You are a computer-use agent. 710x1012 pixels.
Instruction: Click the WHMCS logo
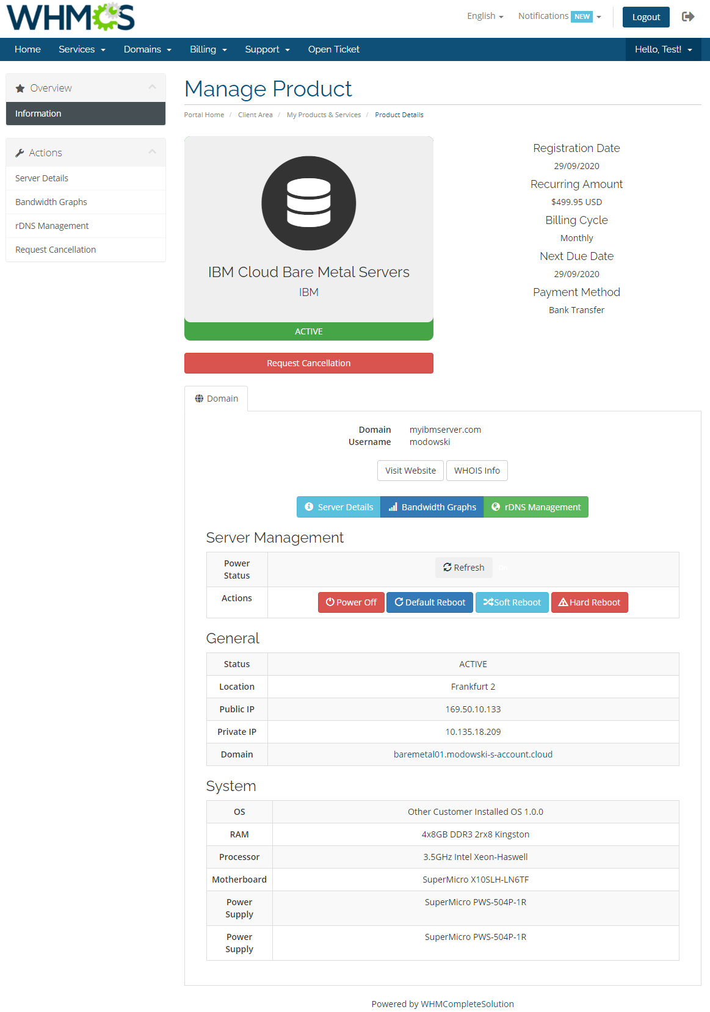pos(70,17)
